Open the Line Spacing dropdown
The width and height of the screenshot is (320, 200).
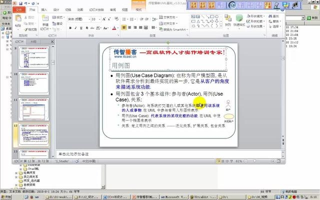point(154,19)
